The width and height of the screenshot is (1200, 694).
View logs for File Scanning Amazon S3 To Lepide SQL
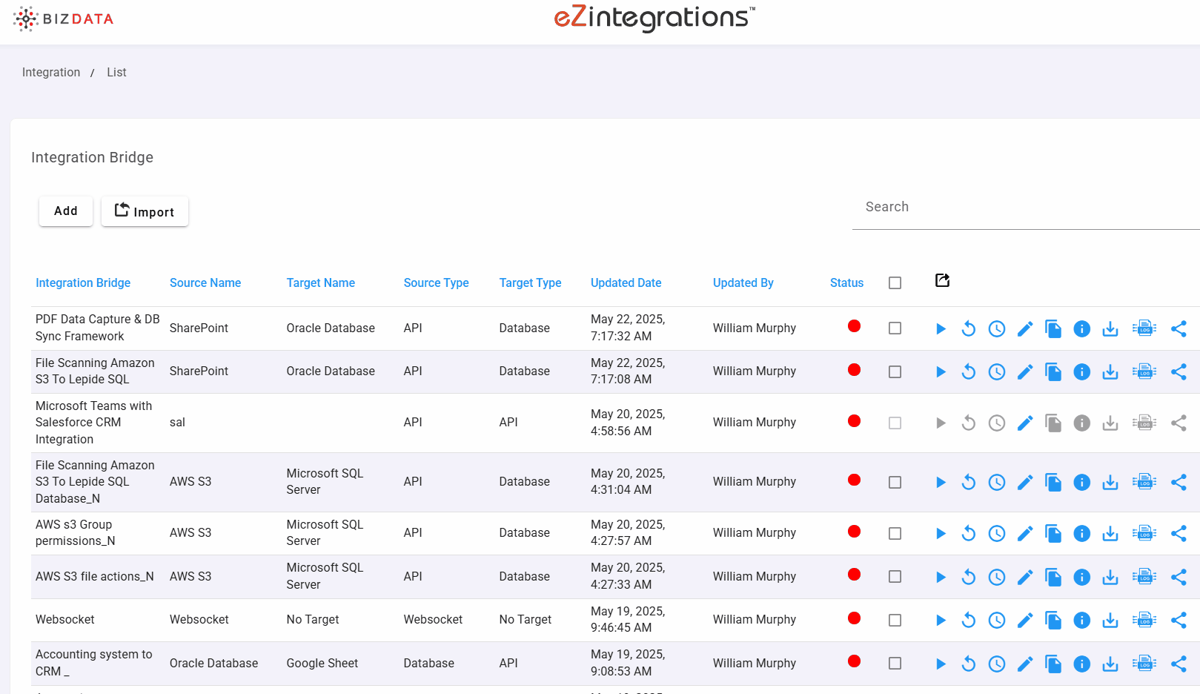tap(1144, 371)
